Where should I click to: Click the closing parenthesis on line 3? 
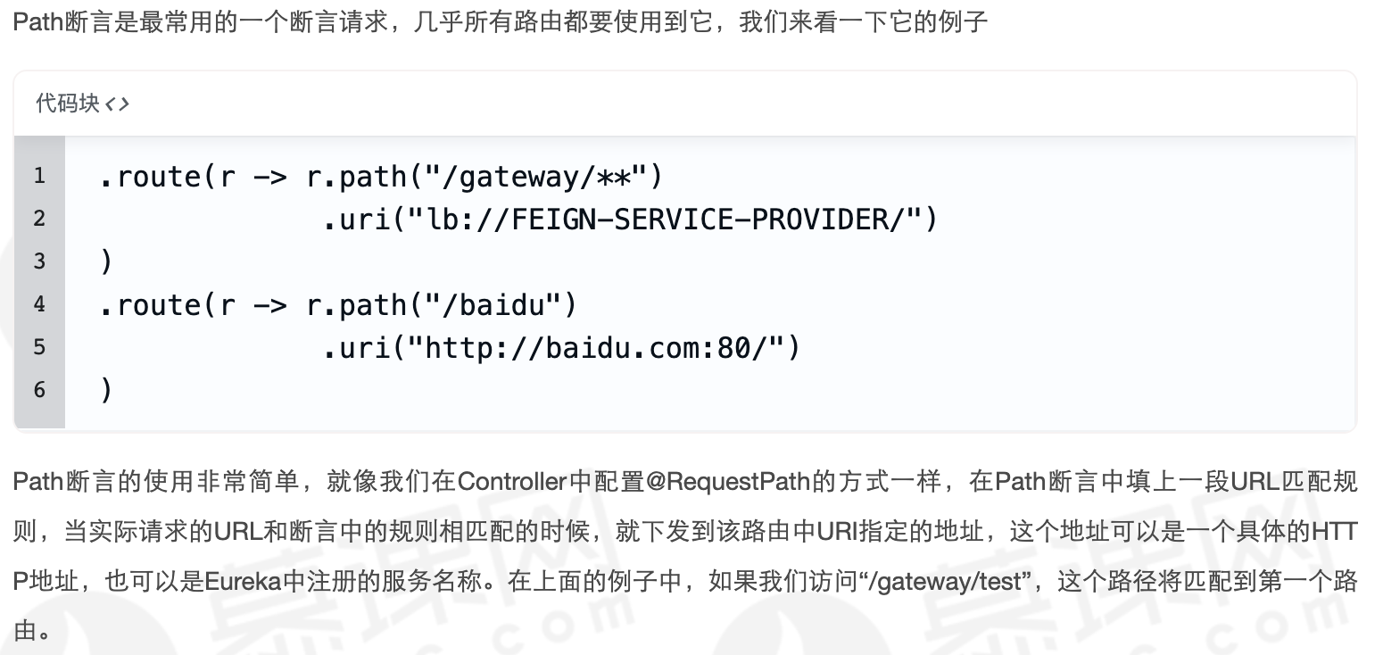pos(106,262)
